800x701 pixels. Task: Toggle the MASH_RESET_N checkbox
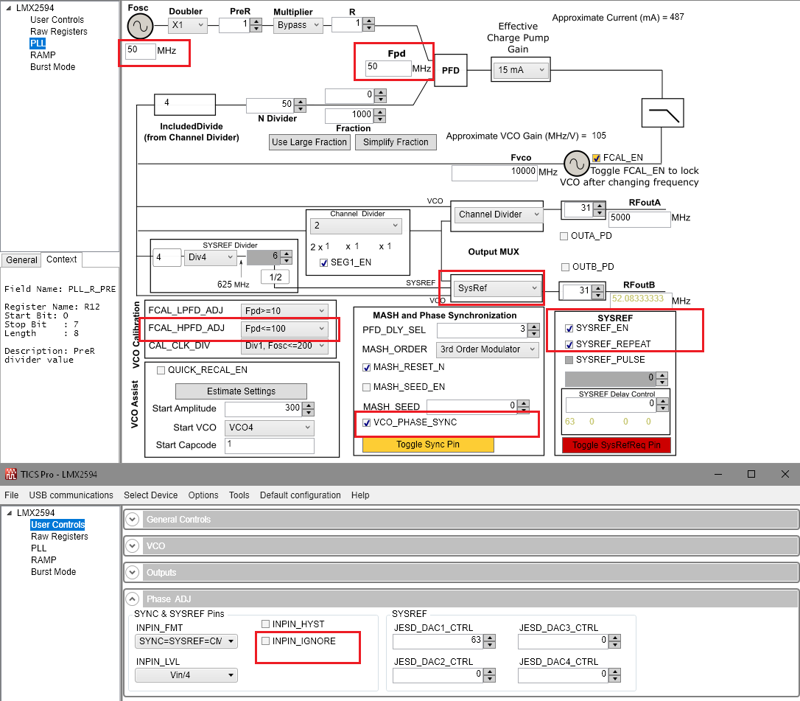(x=366, y=368)
